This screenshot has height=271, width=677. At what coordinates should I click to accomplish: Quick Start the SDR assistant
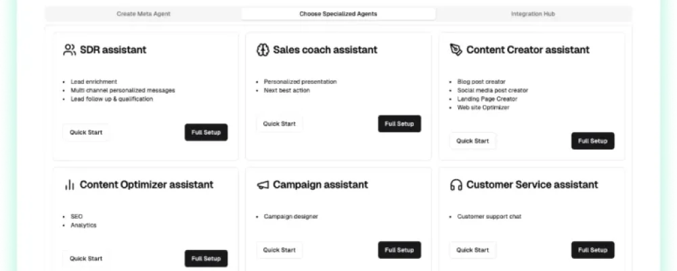[x=86, y=132]
